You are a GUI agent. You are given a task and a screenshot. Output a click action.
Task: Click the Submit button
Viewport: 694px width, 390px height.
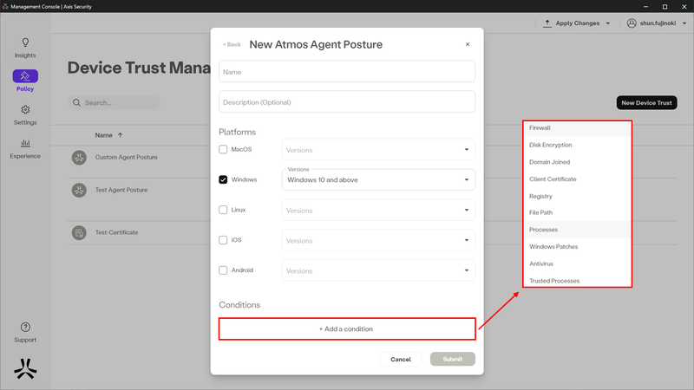tap(452, 359)
